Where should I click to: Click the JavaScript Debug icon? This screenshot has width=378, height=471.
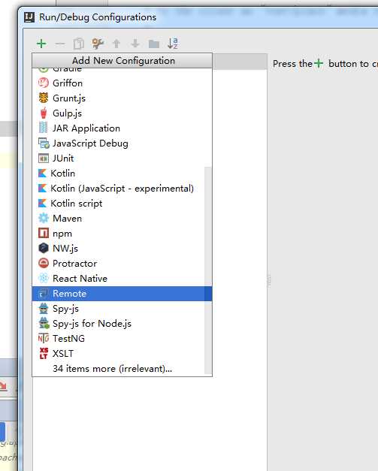(x=44, y=143)
